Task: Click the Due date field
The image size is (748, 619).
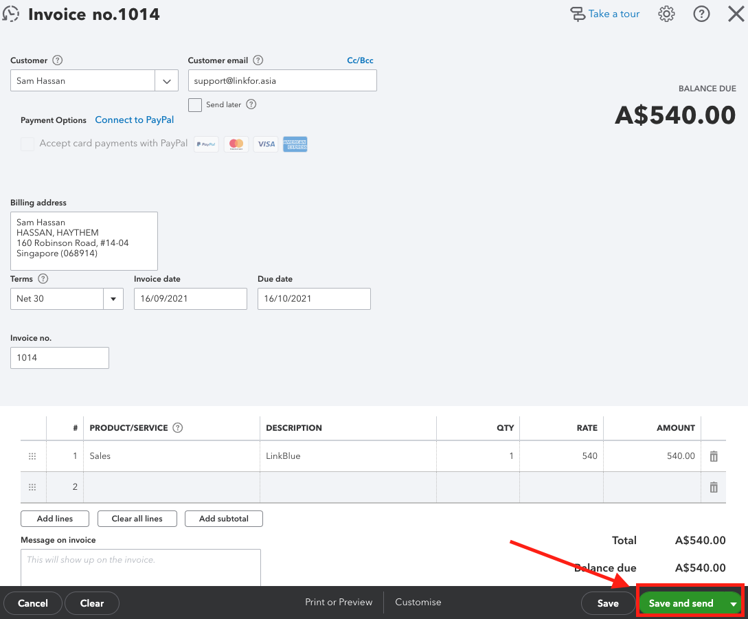Action: pos(314,299)
